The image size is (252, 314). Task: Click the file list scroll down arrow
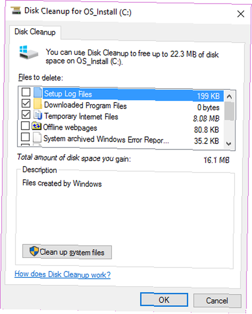point(229,143)
